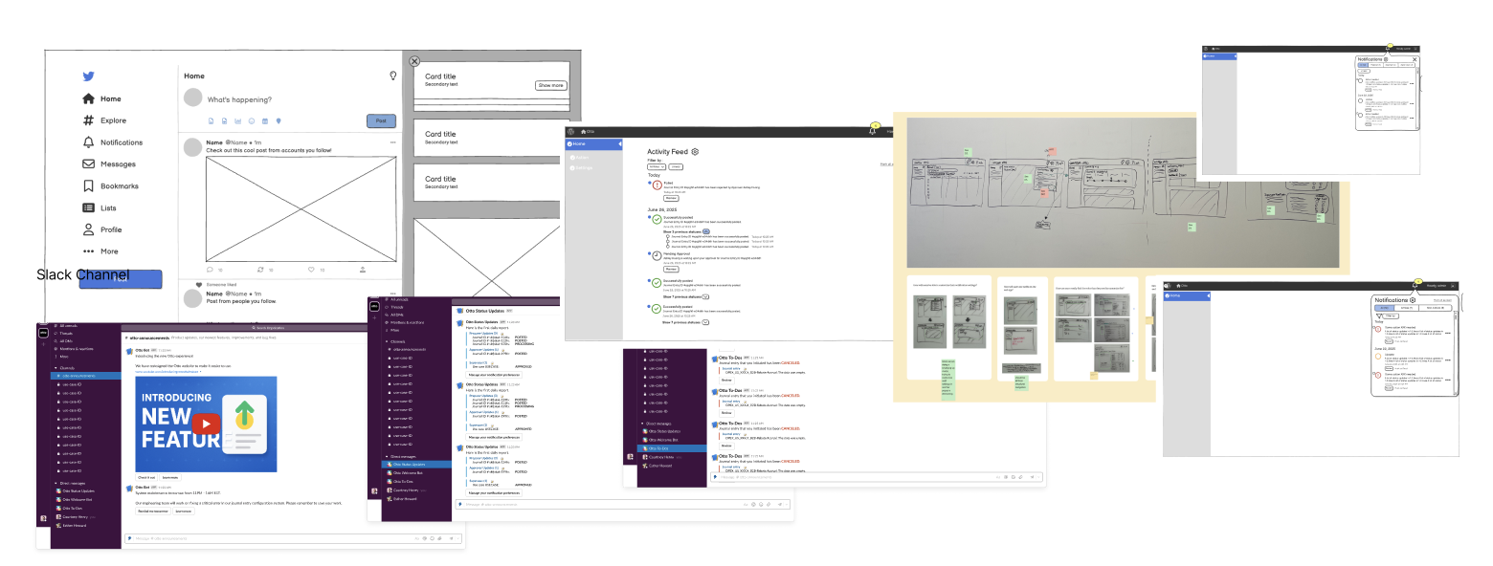Click the poll chart icon under compose box
The image size is (1493, 566).
click(237, 121)
